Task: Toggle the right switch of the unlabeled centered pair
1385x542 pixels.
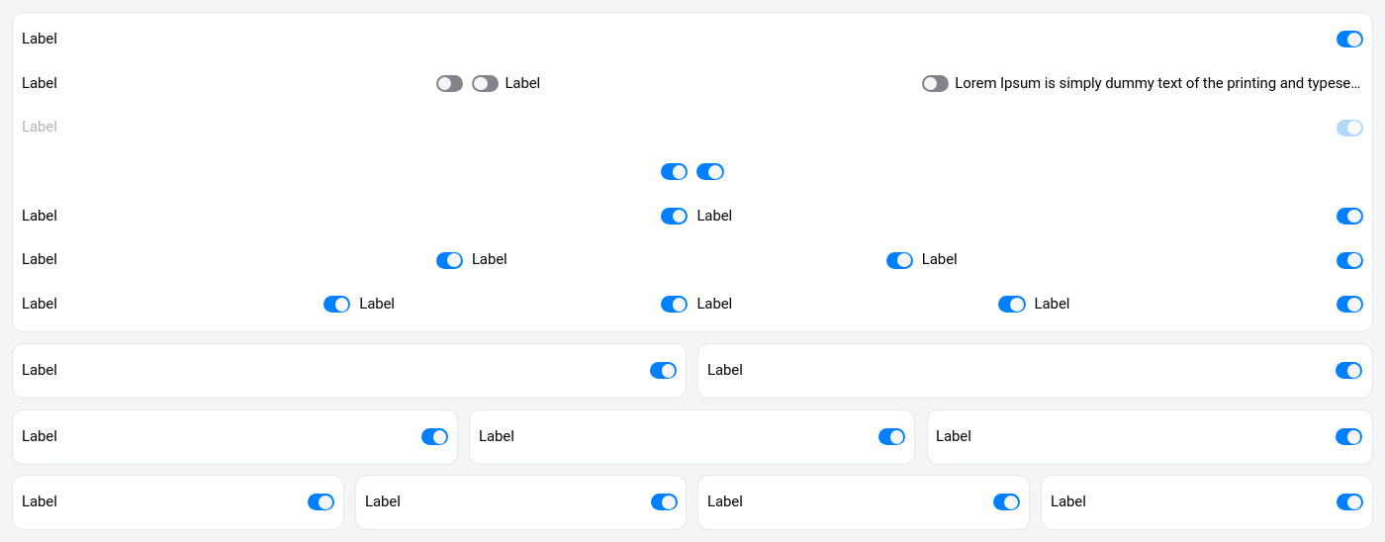Action: [710, 172]
